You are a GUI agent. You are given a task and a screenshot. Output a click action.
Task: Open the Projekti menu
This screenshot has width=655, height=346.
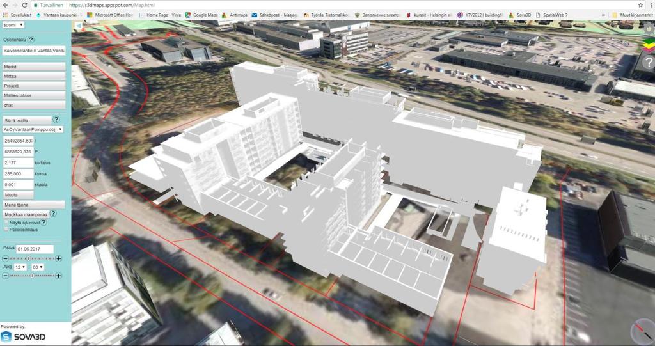pyautogui.click(x=34, y=86)
